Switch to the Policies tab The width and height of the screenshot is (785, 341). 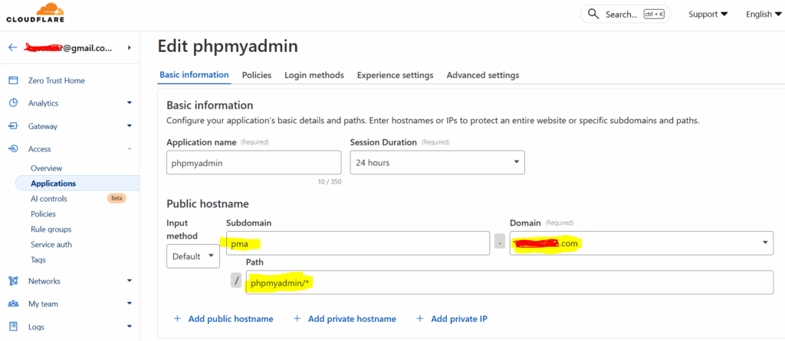257,75
